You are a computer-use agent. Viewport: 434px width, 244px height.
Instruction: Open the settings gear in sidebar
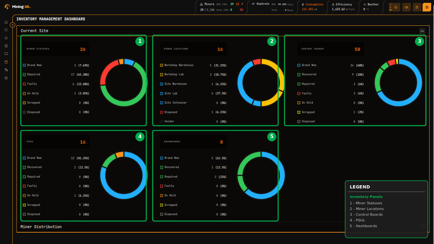point(6,78)
